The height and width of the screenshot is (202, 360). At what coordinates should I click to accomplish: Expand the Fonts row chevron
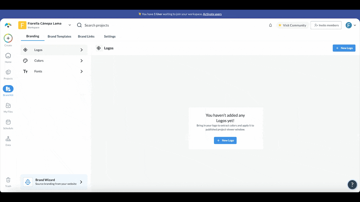tap(82, 72)
